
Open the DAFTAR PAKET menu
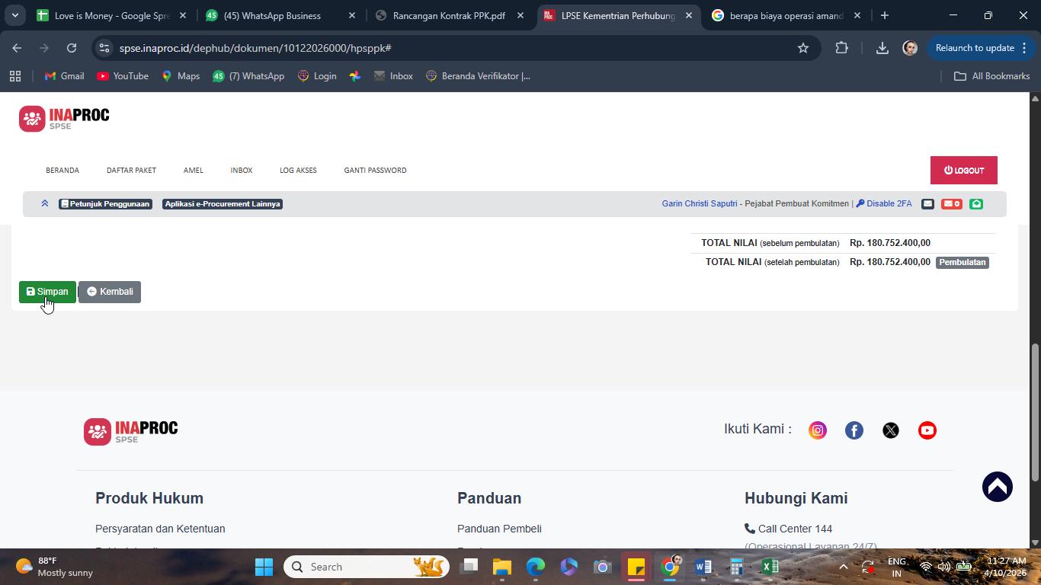[x=131, y=171]
